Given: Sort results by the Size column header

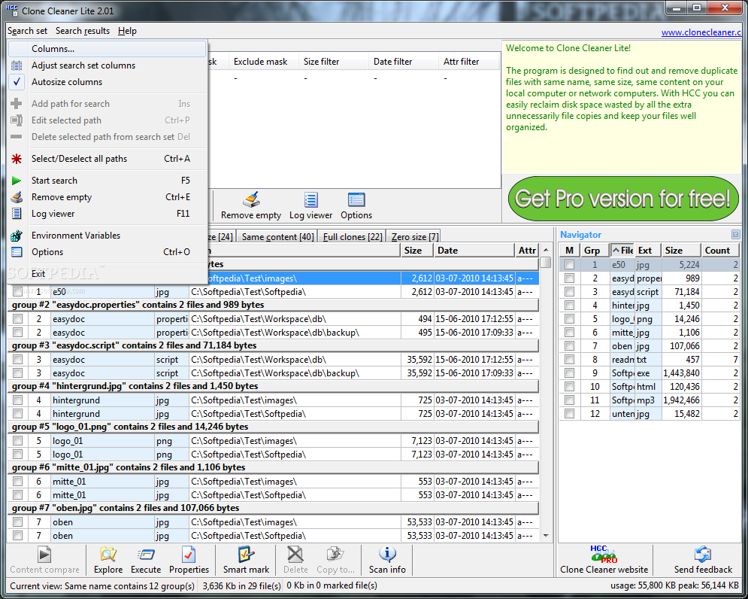Looking at the screenshot, I should 417,251.
